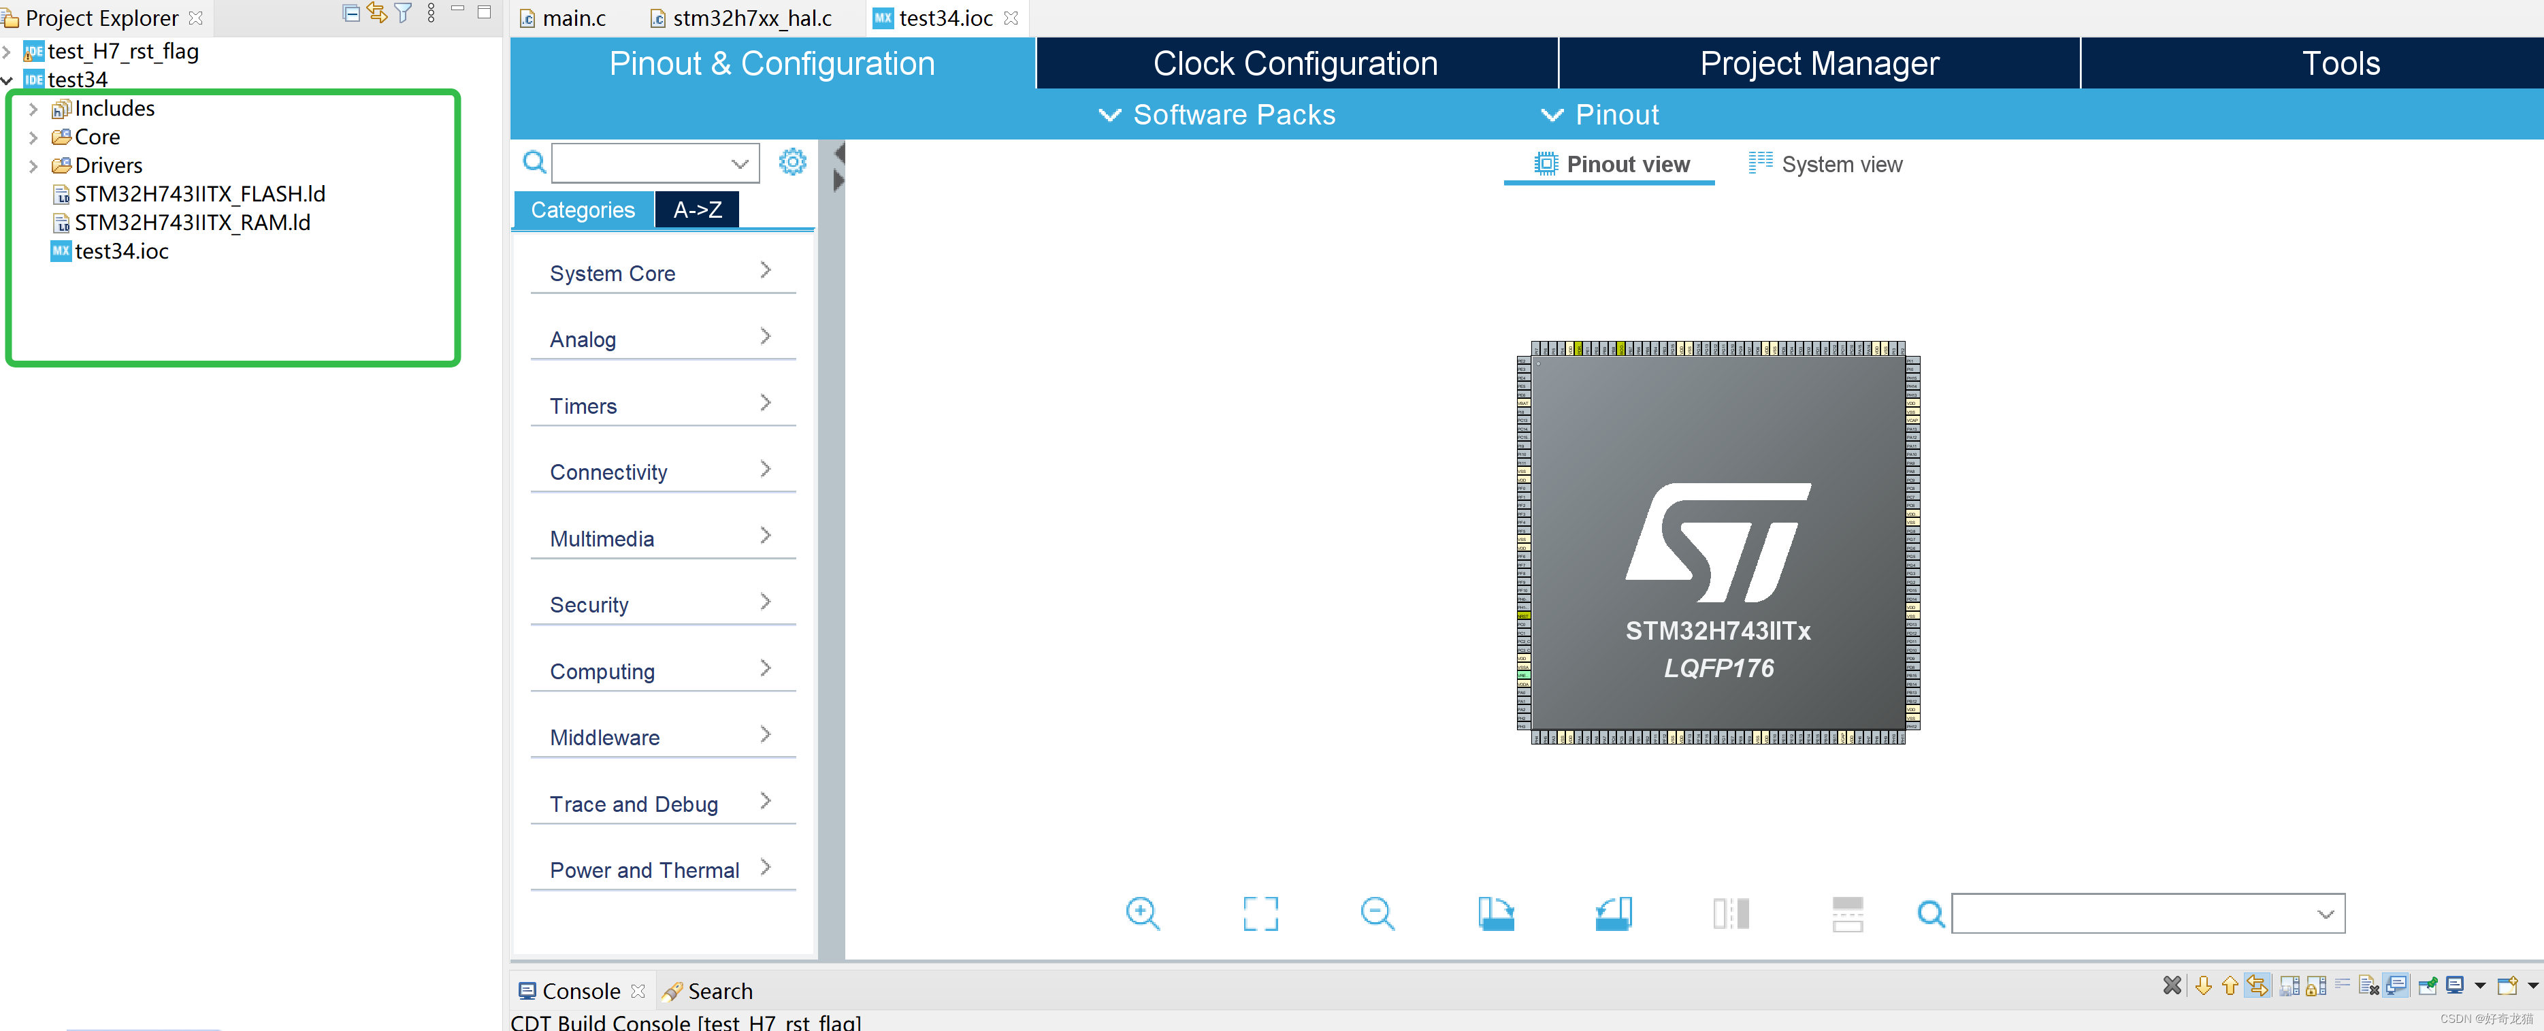Toggle link with editor in Project Explorer
2544x1031 pixels.
coord(376,13)
